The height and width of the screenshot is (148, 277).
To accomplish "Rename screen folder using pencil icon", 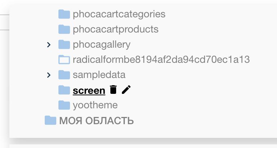I will (x=126, y=90).
